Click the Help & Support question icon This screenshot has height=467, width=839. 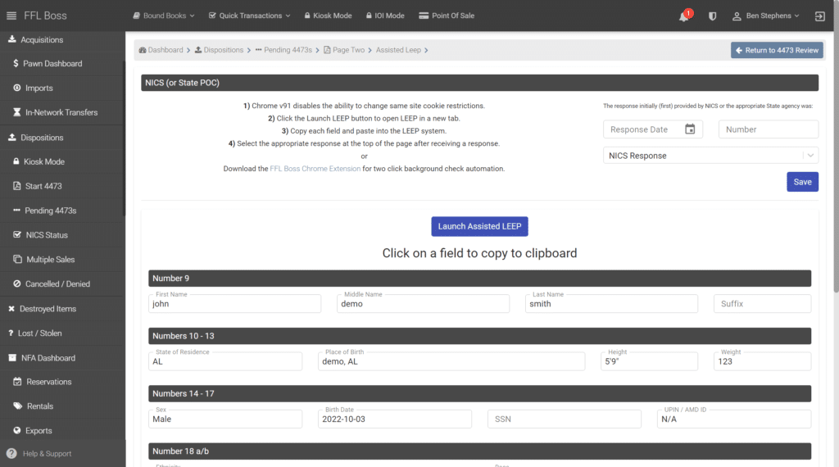click(x=11, y=454)
